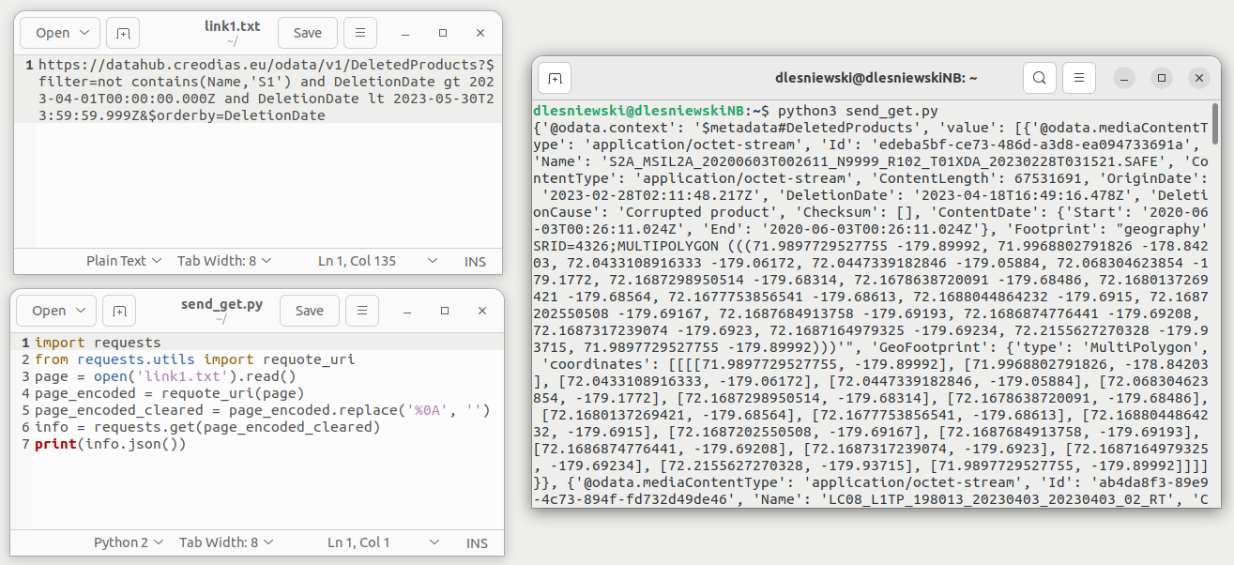Open the search icon in the terminal
1234x565 pixels.
pyautogui.click(x=1039, y=78)
